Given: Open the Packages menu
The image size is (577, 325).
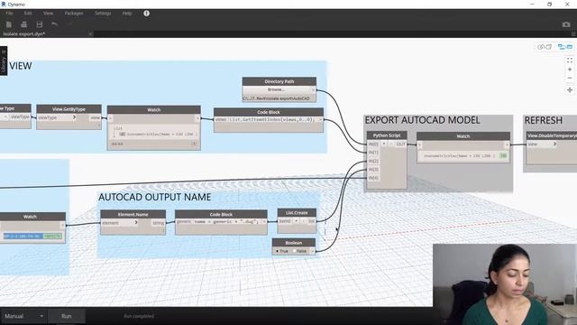Looking at the screenshot, I should click(74, 14).
